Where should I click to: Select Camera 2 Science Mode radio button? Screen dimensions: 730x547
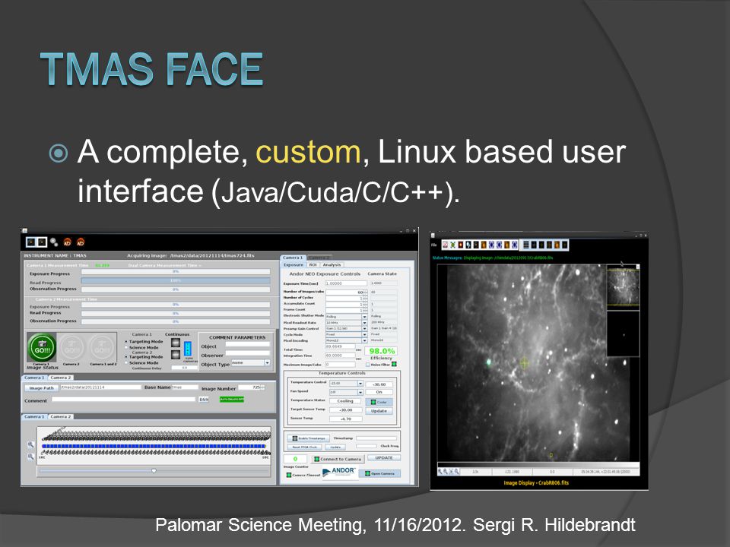(126, 363)
